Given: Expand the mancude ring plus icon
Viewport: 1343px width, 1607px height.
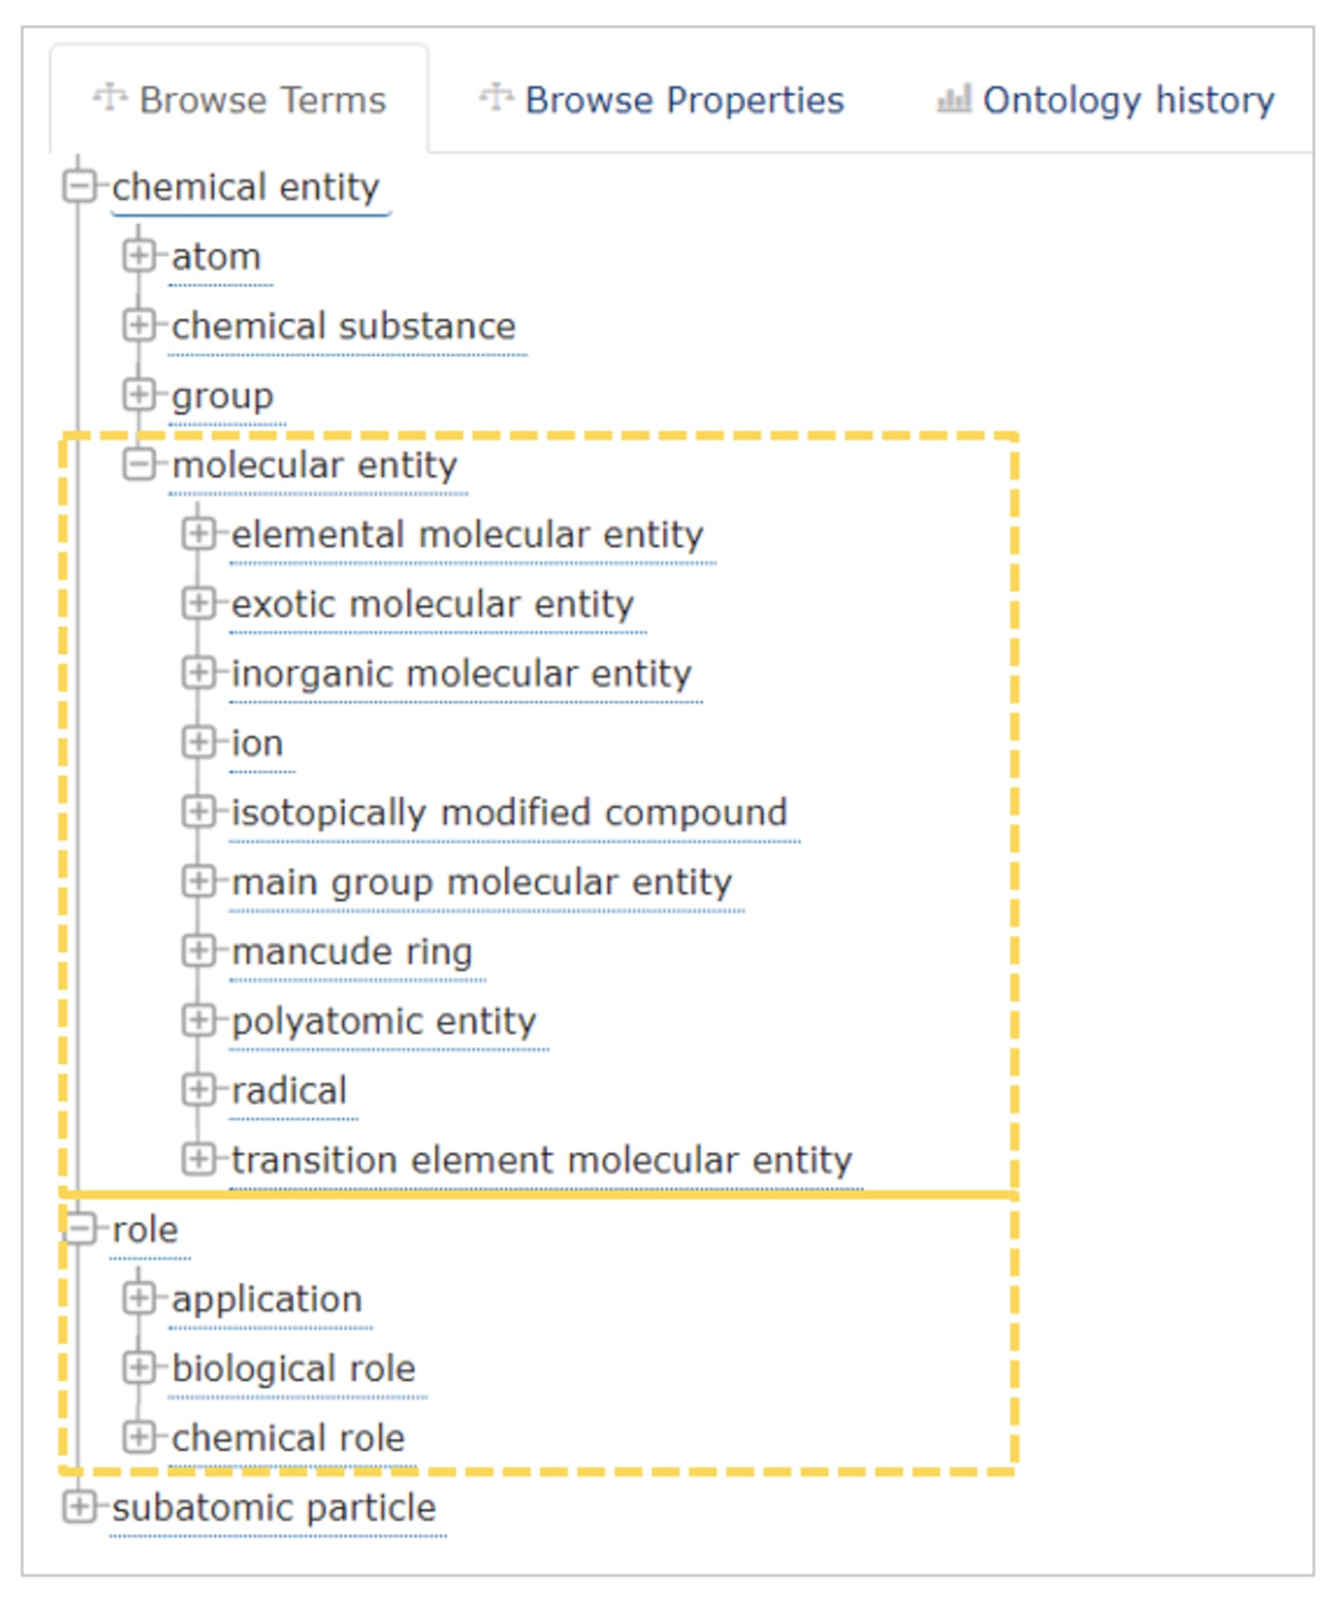Looking at the screenshot, I should pos(198,951).
